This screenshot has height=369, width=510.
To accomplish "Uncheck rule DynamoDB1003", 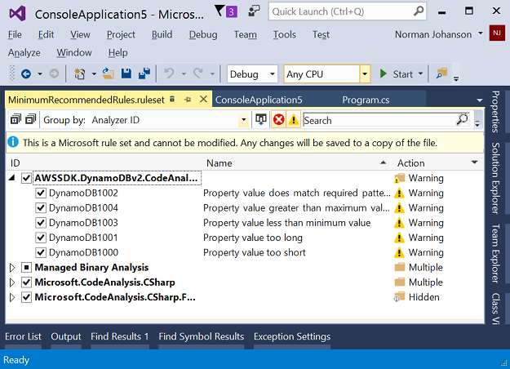I will click(40, 223).
